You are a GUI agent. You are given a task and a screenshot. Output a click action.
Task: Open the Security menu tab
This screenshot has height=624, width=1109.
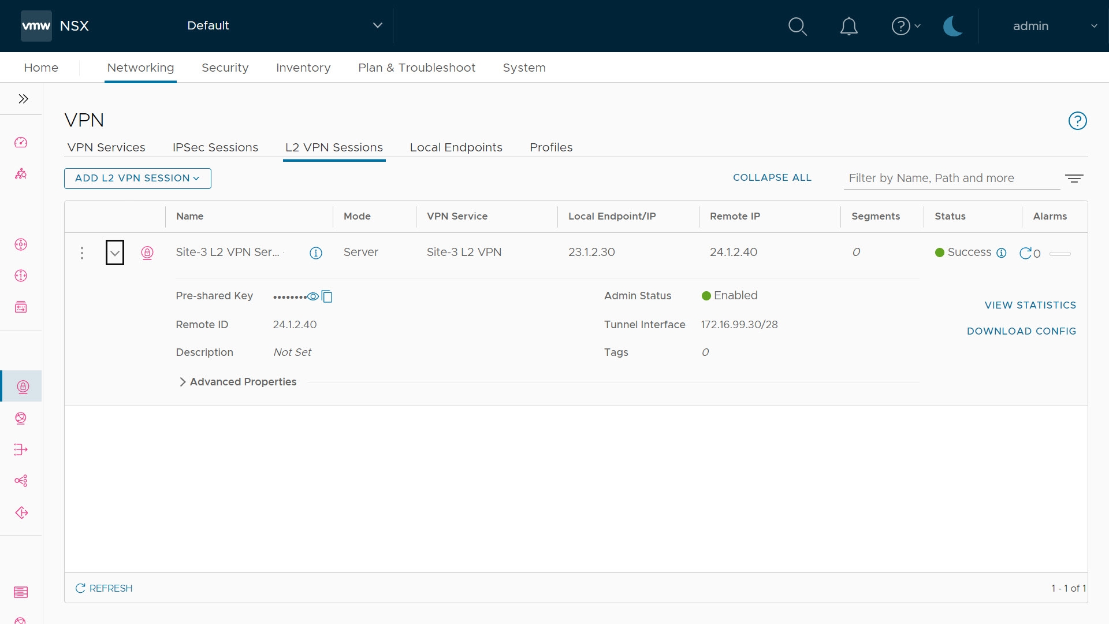pyautogui.click(x=225, y=68)
